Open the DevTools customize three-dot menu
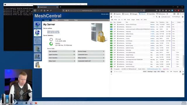 coord(181,14)
